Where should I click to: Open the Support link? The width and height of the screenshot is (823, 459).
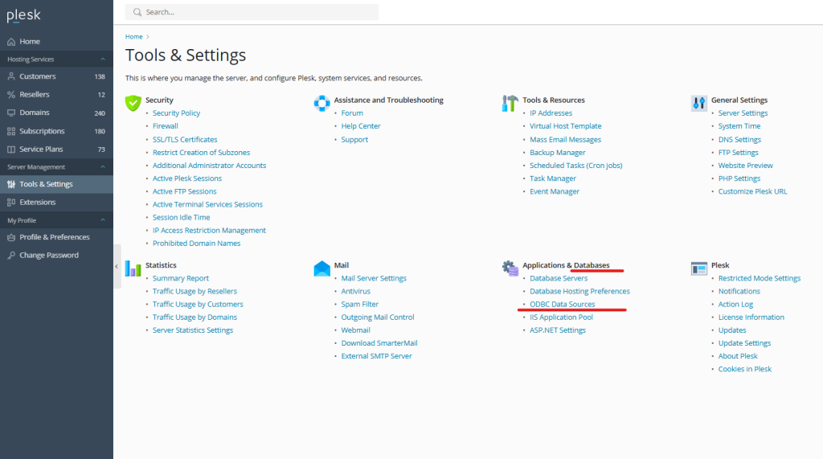tap(354, 140)
